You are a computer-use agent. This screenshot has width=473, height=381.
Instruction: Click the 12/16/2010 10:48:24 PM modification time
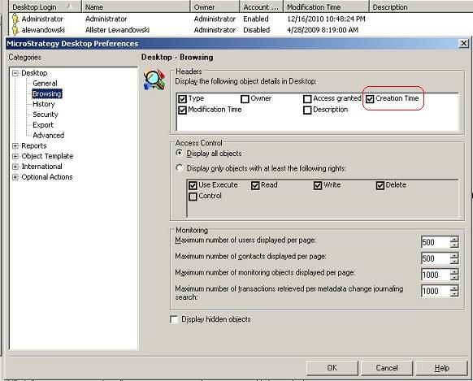tap(326, 19)
